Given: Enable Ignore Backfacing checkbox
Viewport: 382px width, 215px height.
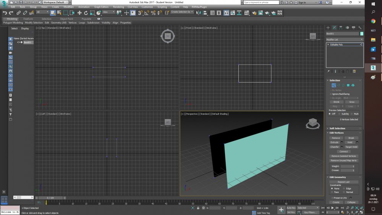Looking at the screenshot, I should click(x=331, y=94).
